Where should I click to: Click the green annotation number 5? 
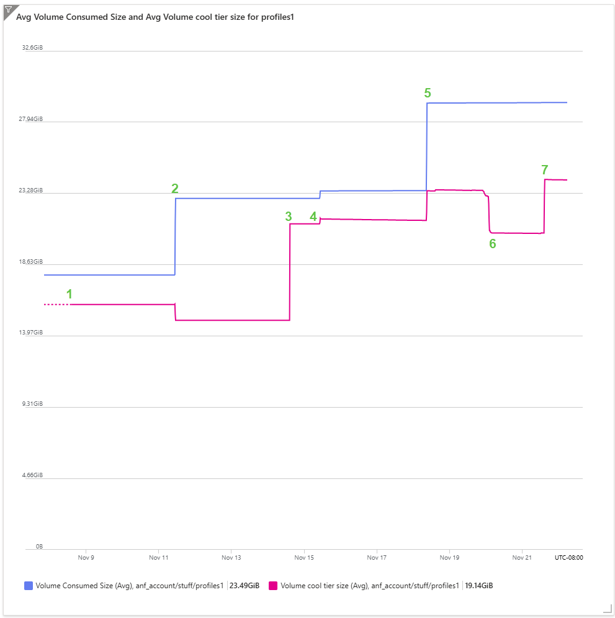coord(428,93)
